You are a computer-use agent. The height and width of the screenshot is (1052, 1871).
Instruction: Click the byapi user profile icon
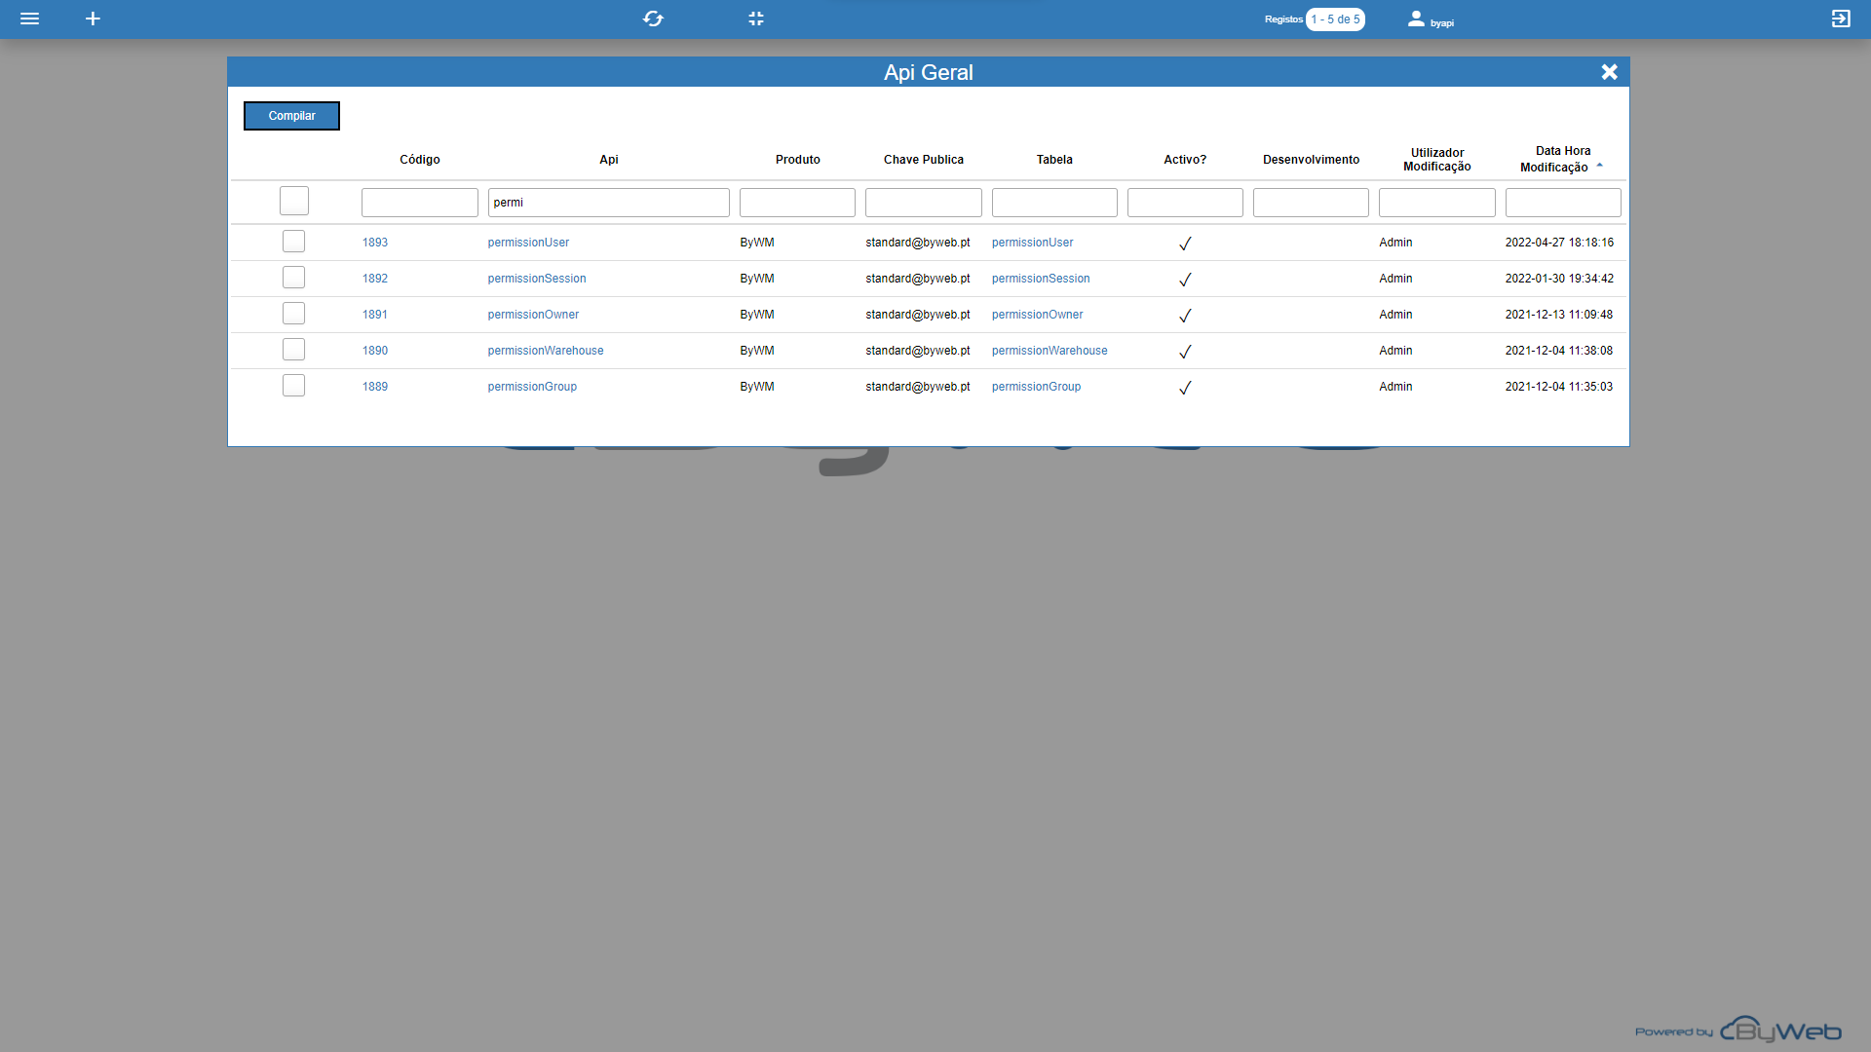pos(1416,19)
